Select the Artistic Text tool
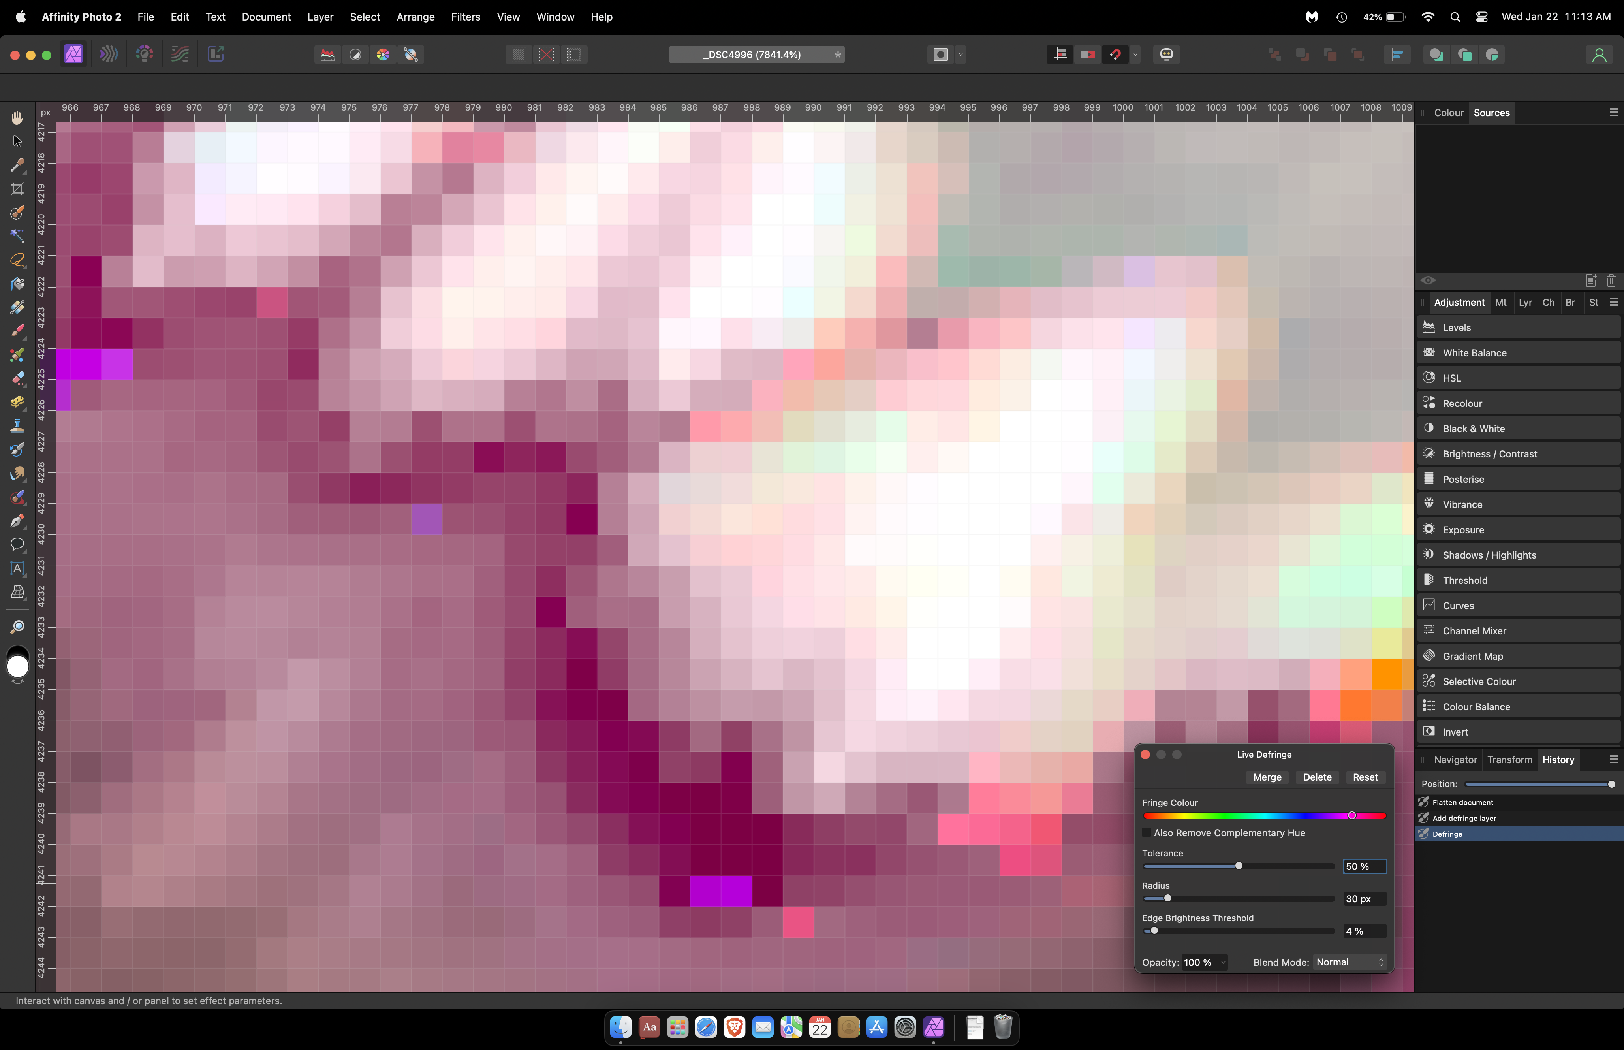Viewport: 1624px width, 1050px height. tap(17, 568)
